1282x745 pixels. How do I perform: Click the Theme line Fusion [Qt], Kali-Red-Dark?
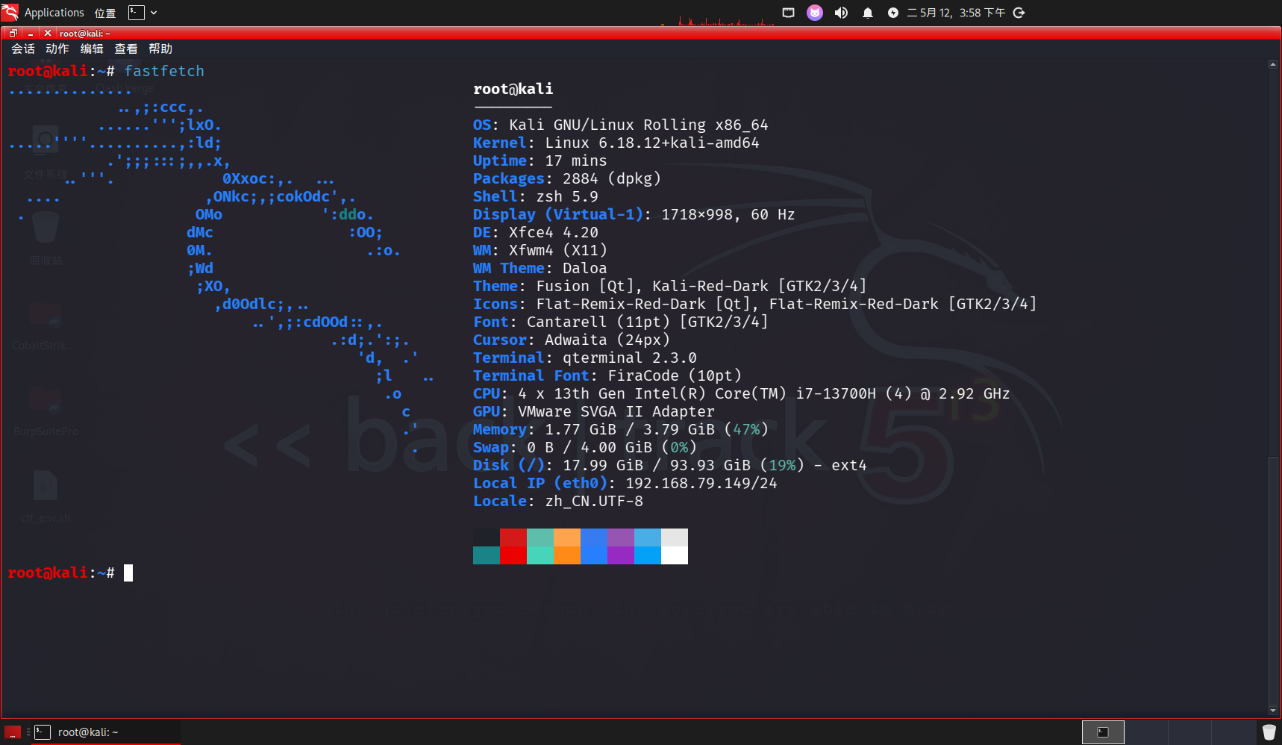coord(670,286)
